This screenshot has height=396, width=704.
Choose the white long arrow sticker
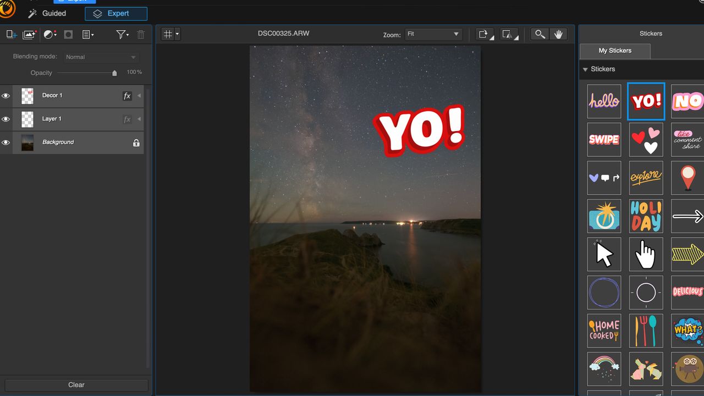(687, 216)
